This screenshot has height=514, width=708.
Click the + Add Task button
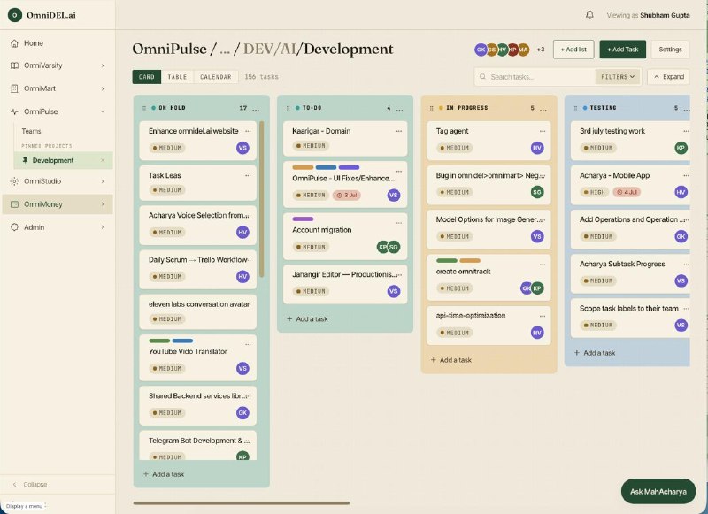coord(623,50)
